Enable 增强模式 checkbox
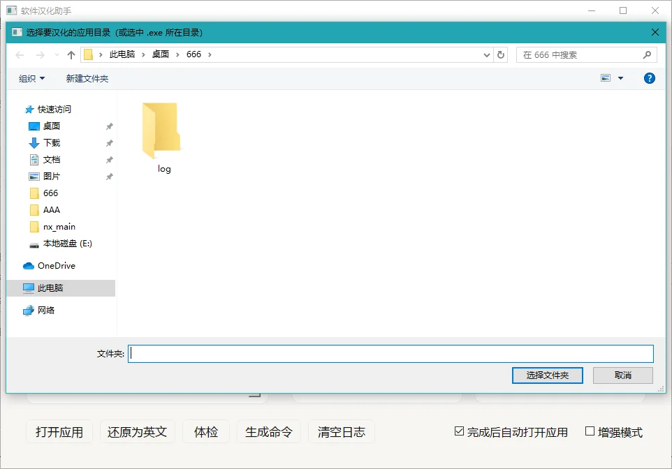 pyautogui.click(x=590, y=431)
